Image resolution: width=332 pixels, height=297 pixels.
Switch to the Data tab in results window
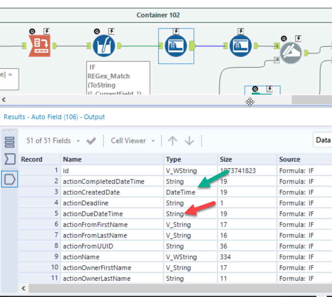coord(323,140)
